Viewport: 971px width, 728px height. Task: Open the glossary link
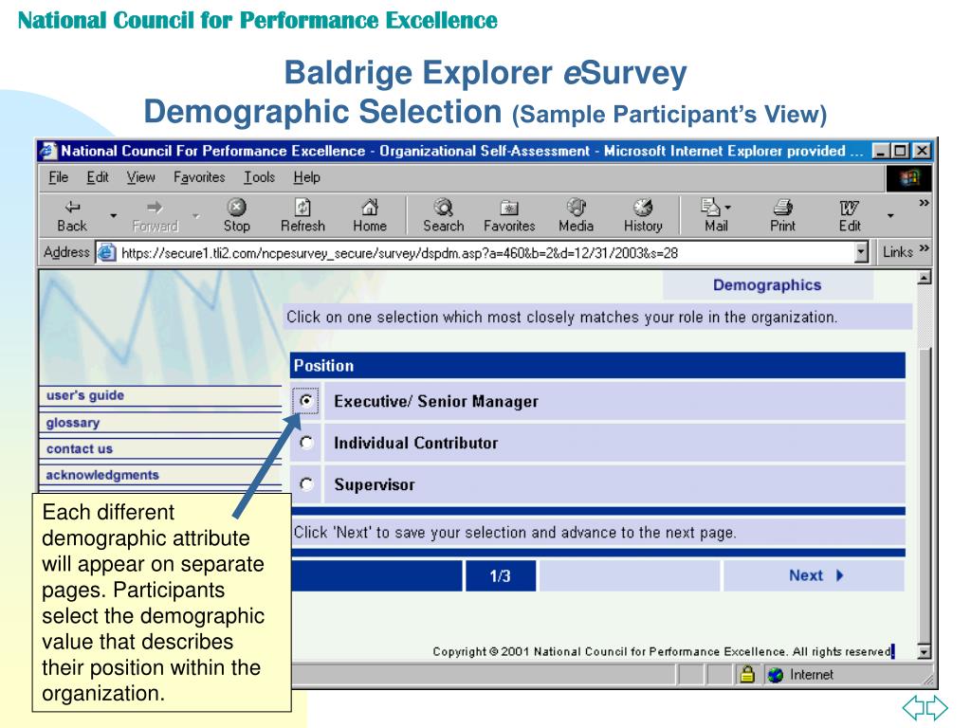coord(72,423)
